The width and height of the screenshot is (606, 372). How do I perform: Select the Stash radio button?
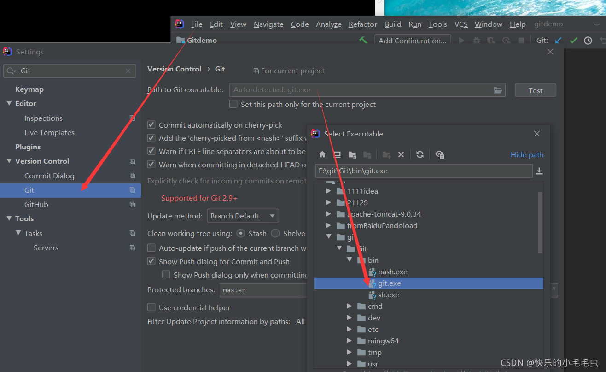tap(241, 233)
